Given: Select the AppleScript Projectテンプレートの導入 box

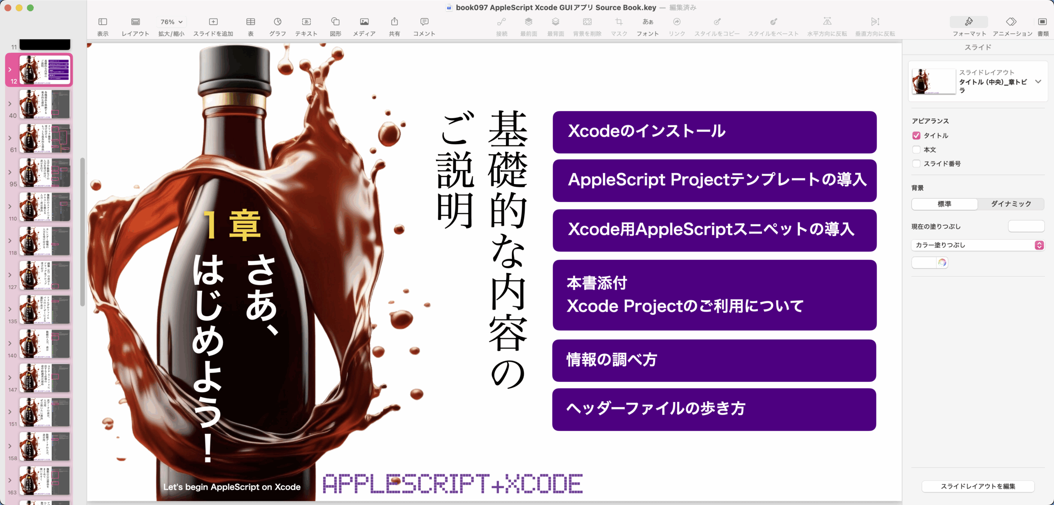Looking at the screenshot, I should pos(714,181).
